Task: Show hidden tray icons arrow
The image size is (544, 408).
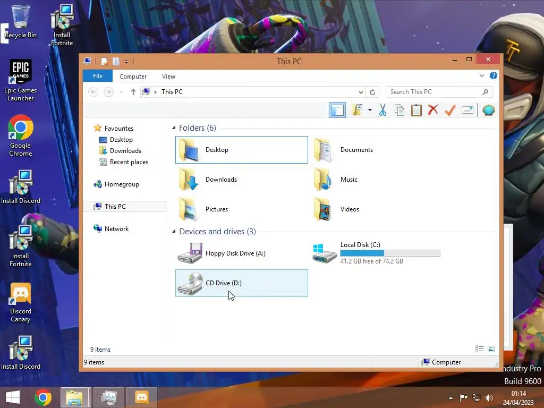Action: coord(450,398)
